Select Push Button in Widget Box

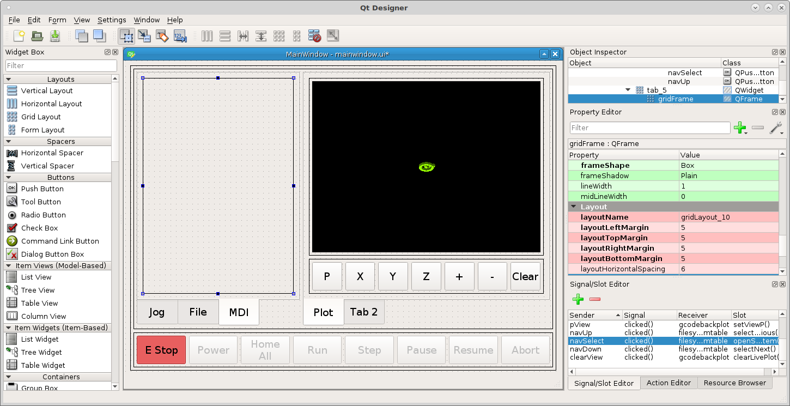pos(42,189)
